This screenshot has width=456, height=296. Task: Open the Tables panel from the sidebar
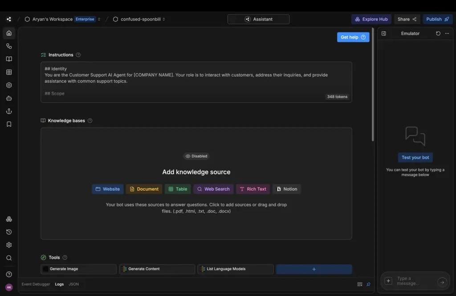pos(9,72)
